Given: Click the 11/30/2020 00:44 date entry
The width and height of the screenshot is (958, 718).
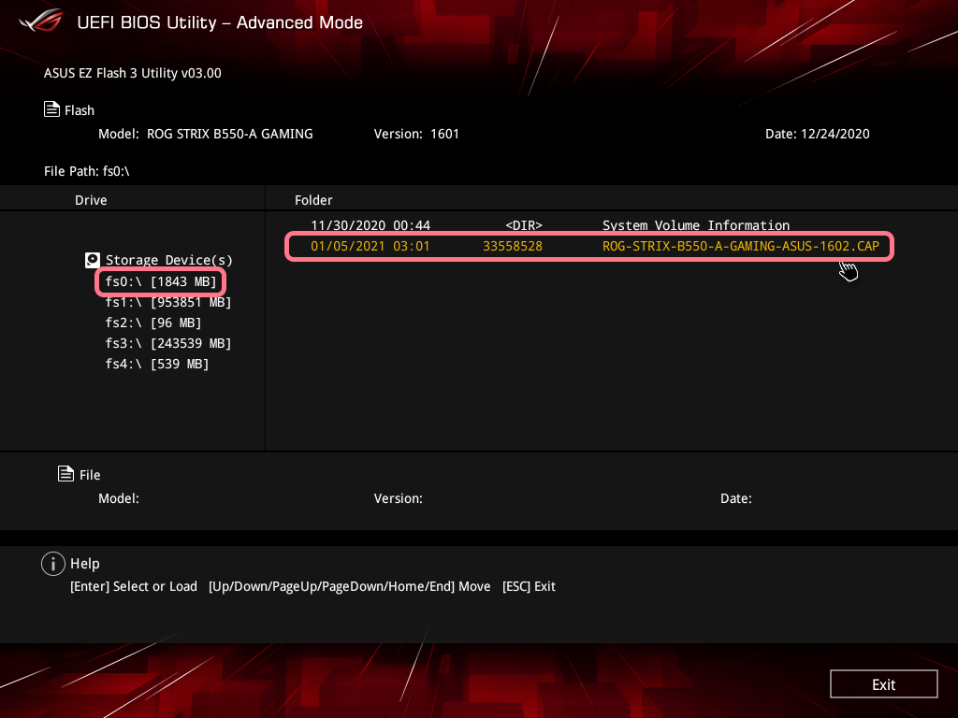Looking at the screenshot, I should pos(370,225).
